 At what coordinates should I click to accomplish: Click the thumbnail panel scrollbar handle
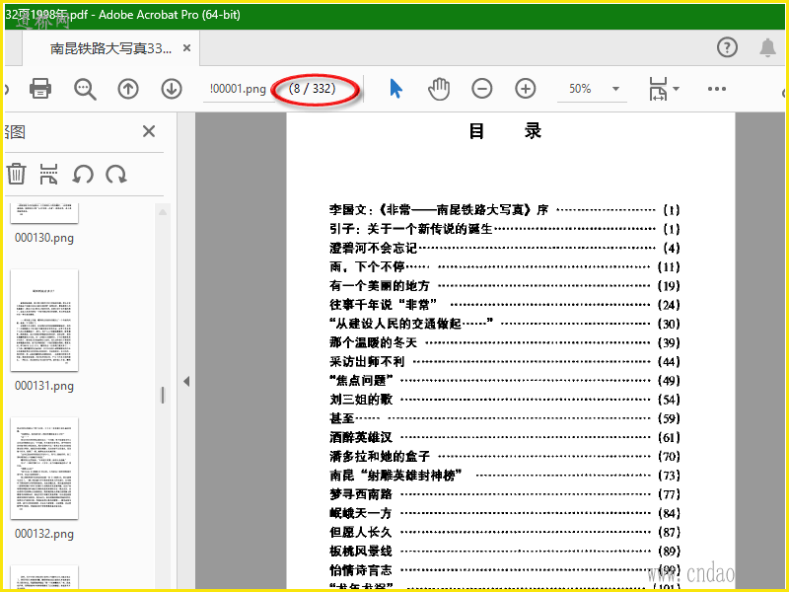click(163, 396)
